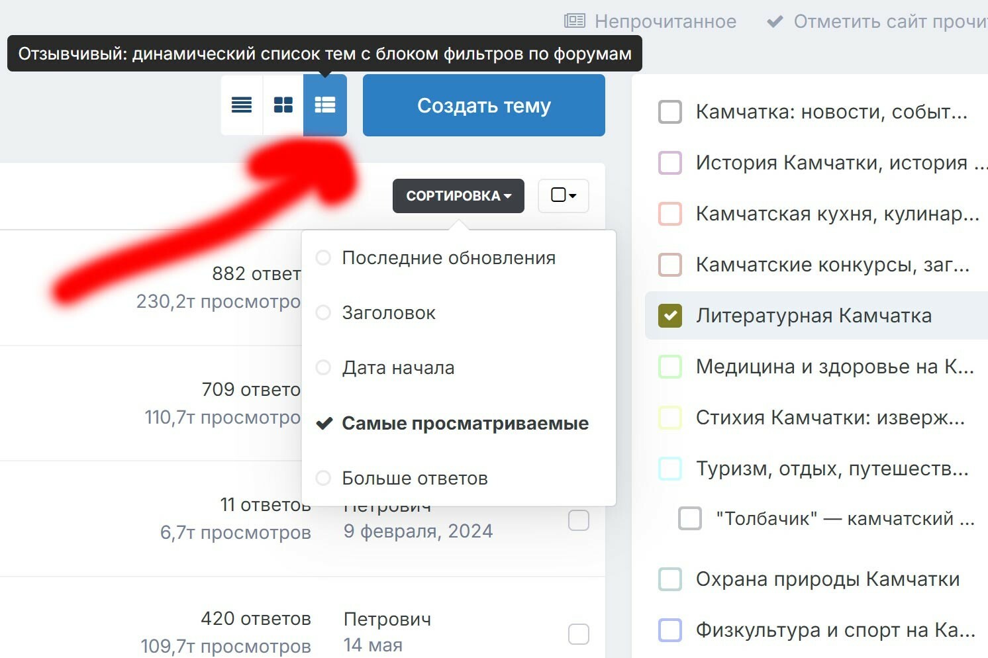Select topic checkbox beside 9 февраля, 2024

click(x=579, y=520)
